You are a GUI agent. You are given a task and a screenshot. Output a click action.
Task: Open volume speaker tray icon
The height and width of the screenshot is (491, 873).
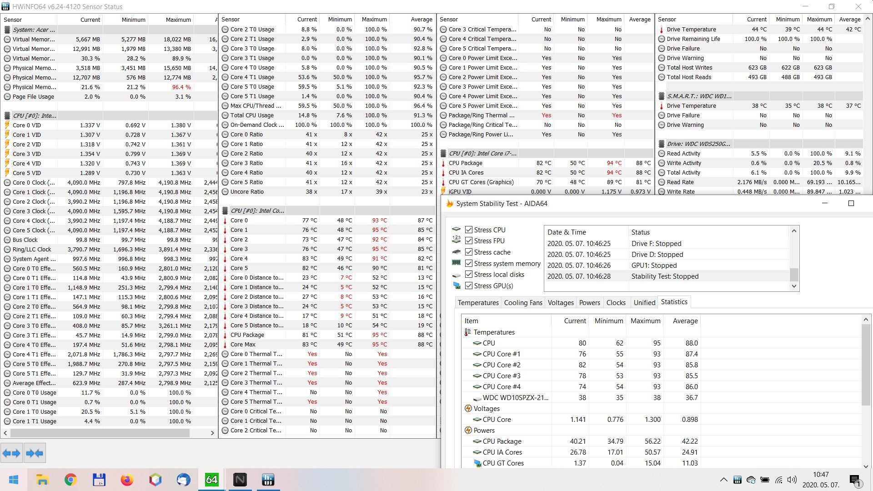pyautogui.click(x=792, y=480)
